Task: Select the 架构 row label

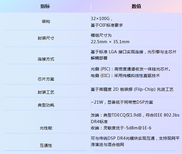Action: tap(46, 21)
